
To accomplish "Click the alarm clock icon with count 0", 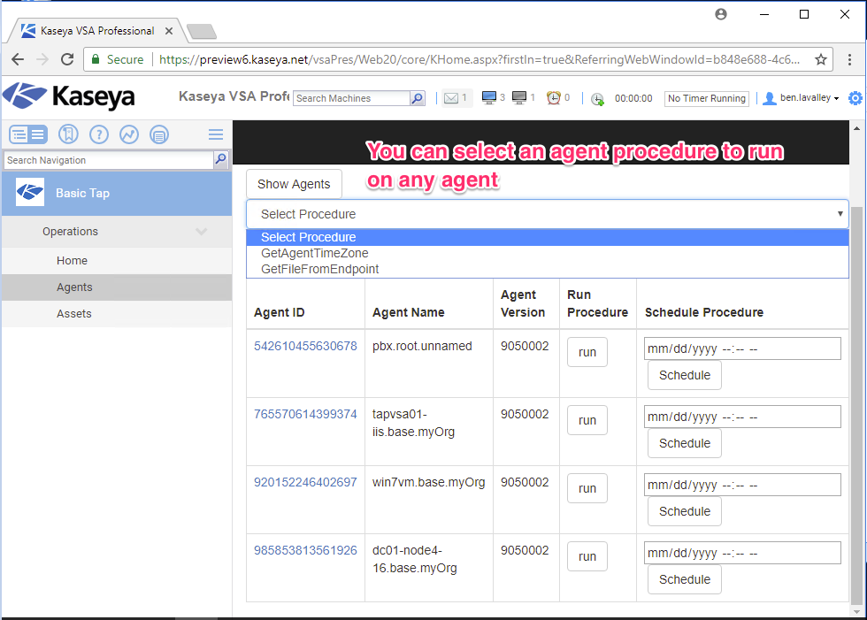I will [x=554, y=98].
